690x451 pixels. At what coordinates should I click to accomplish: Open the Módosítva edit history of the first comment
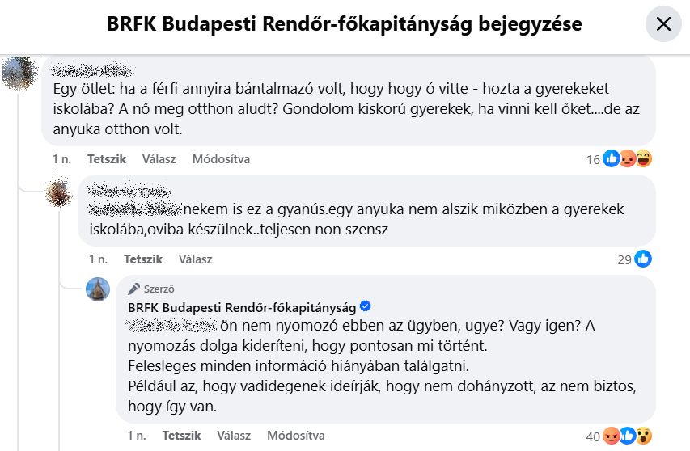[221, 158]
